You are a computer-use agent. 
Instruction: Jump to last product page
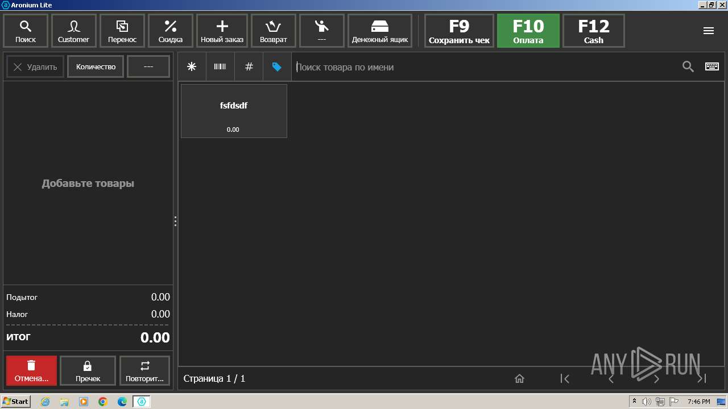click(702, 379)
